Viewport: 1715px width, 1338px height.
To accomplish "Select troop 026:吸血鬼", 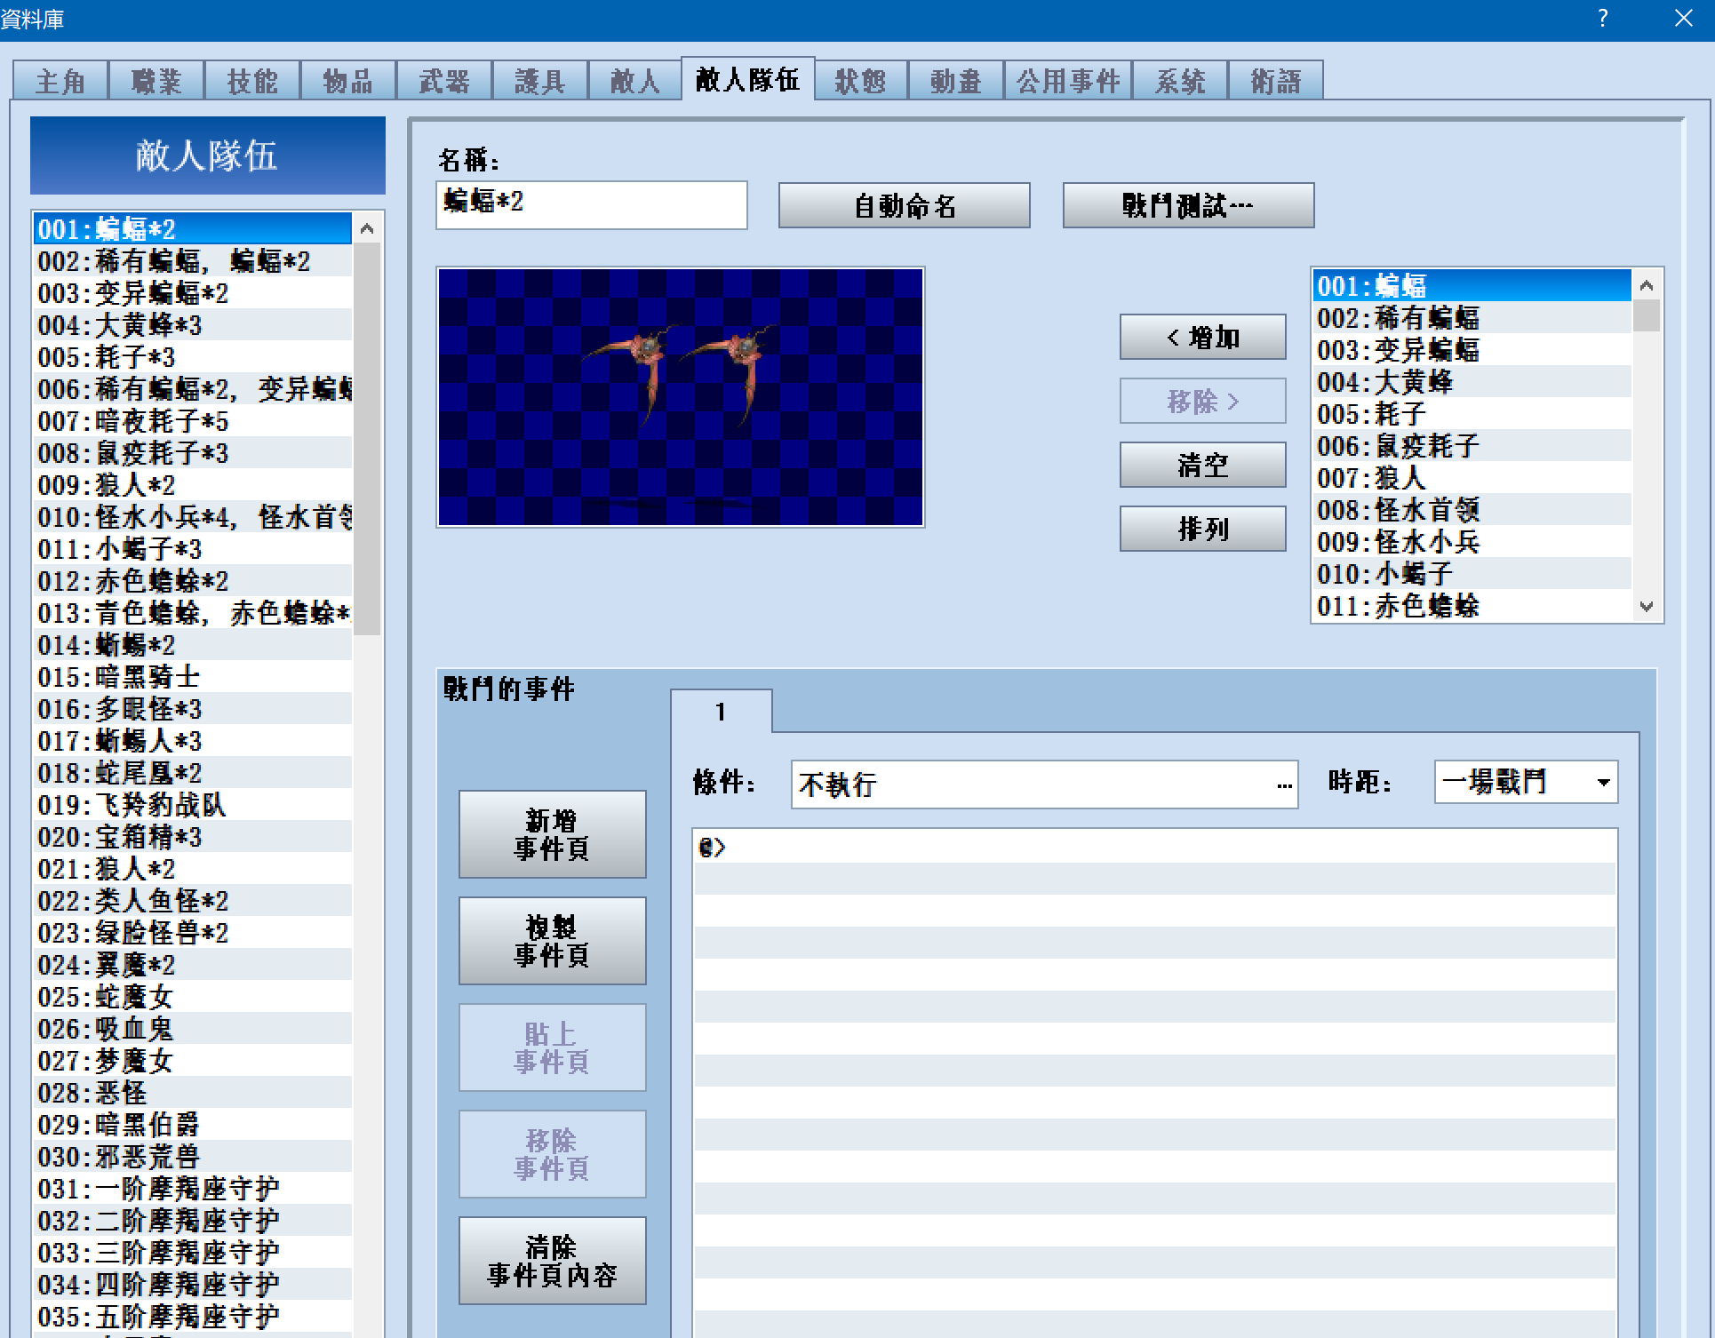I will [192, 1030].
